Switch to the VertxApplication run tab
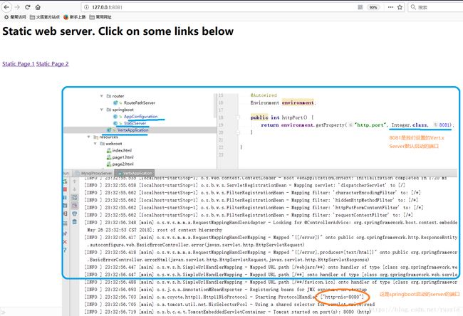Image resolution: width=463 pixels, height=316 pixels. coord(135,173)
